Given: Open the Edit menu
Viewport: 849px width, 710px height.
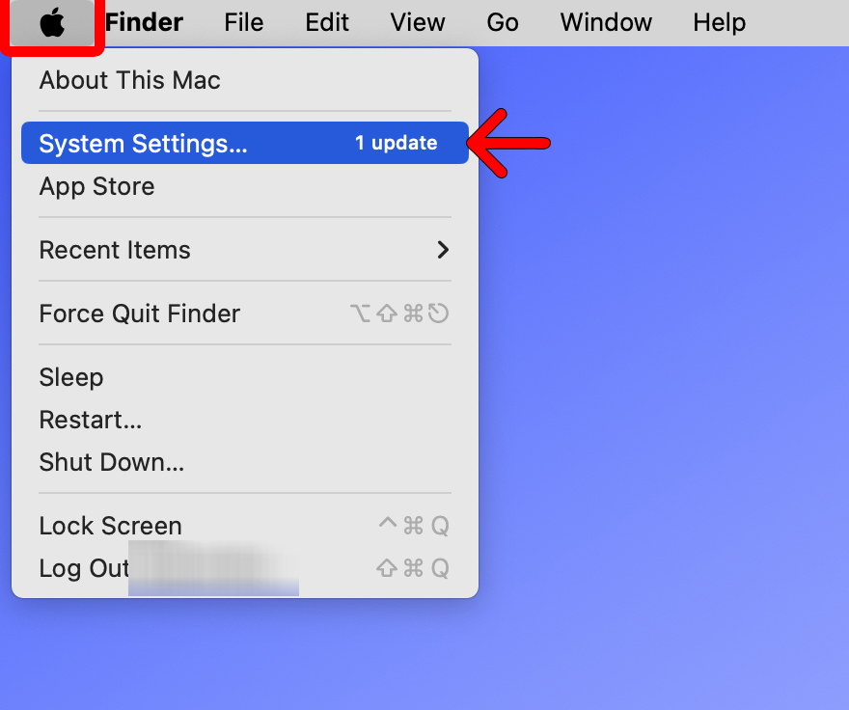Looking at the screenshot, I should coord(327,22).
